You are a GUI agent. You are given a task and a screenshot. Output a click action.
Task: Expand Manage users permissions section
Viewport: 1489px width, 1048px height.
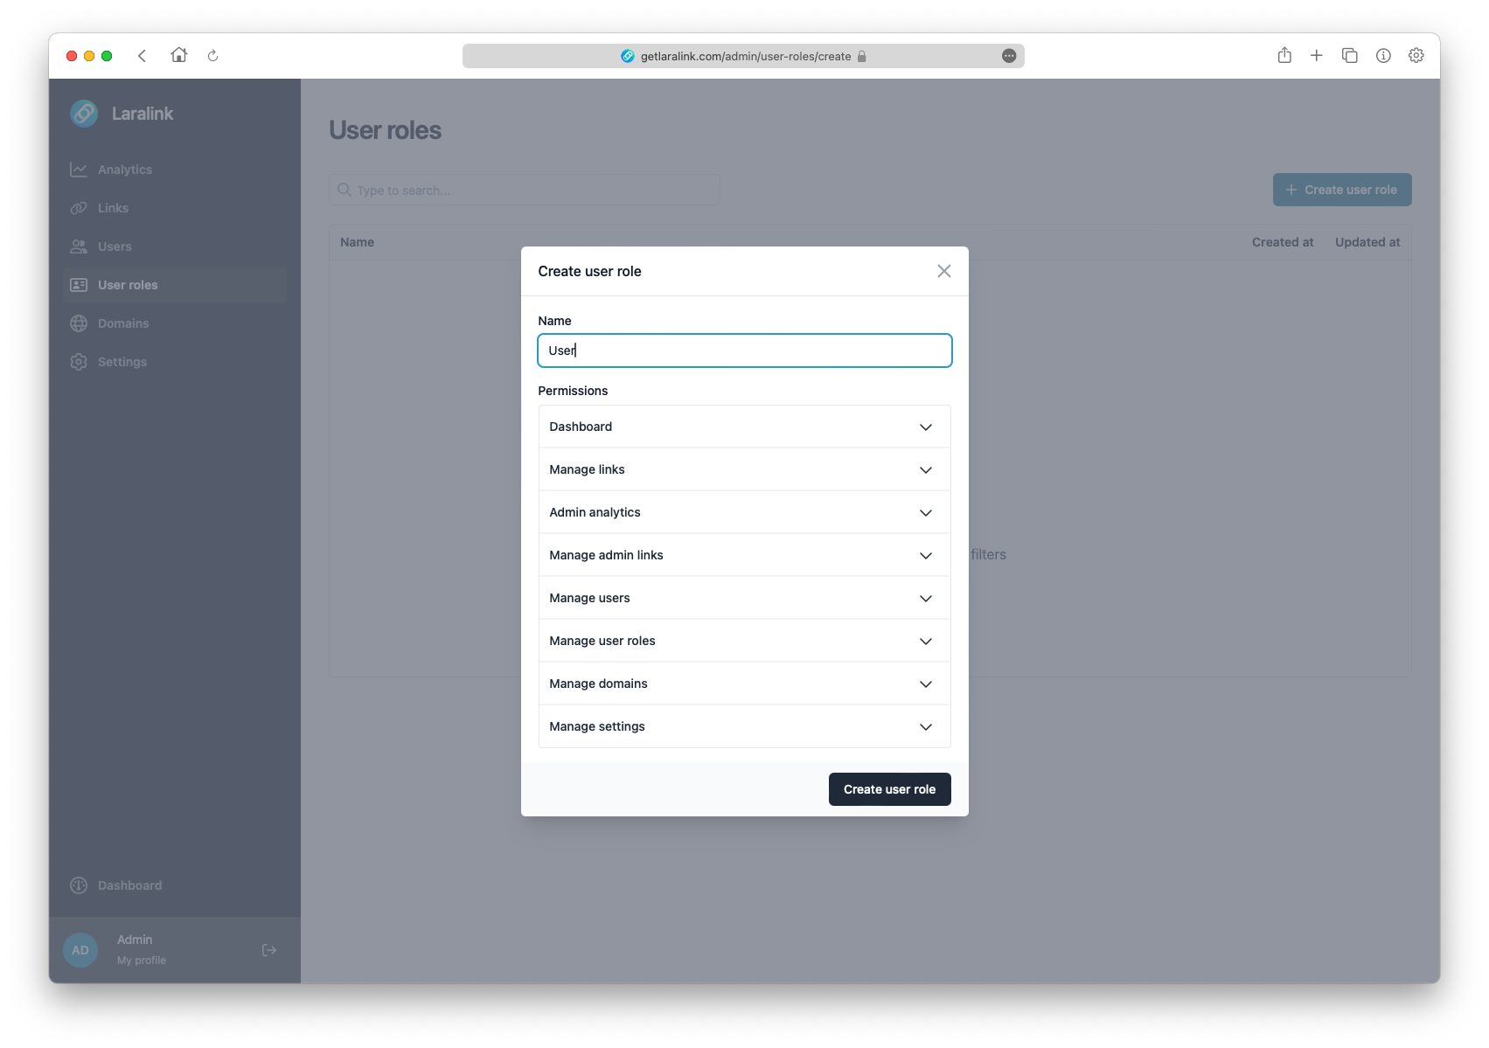tap(744, 598)
